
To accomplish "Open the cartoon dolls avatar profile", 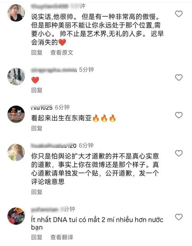I will click(x=16, y=114).
